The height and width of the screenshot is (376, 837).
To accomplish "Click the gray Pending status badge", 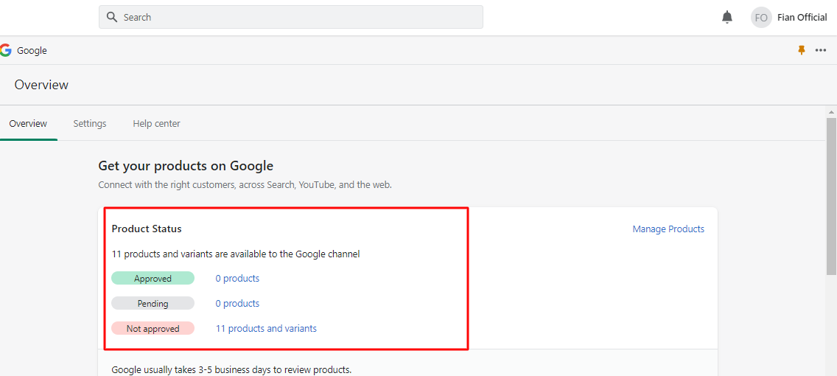I will [153, 304].
